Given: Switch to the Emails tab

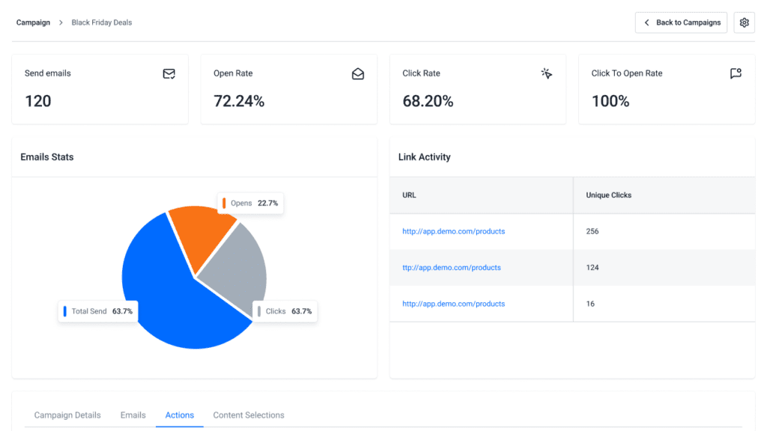Looking at the screenshot, I should [x=133, y=415].
